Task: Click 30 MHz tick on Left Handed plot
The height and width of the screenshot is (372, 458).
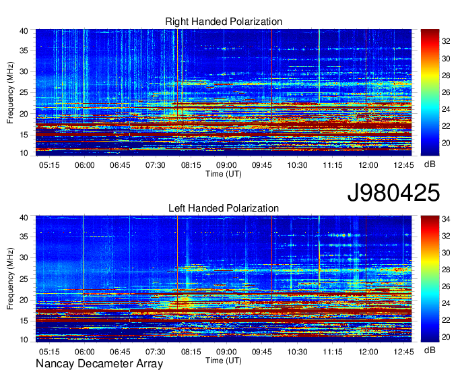Action: point(24,257)
